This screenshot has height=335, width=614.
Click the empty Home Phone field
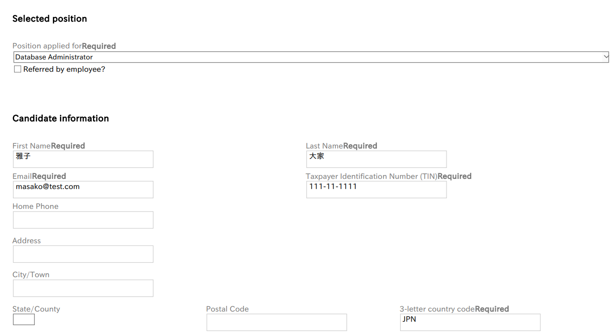pos(83,220)
